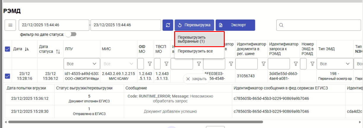Viewport: 363px width, 128px height.
Task: Click the закрыть button
Action: pyautogui.click(x=196, y=79)
